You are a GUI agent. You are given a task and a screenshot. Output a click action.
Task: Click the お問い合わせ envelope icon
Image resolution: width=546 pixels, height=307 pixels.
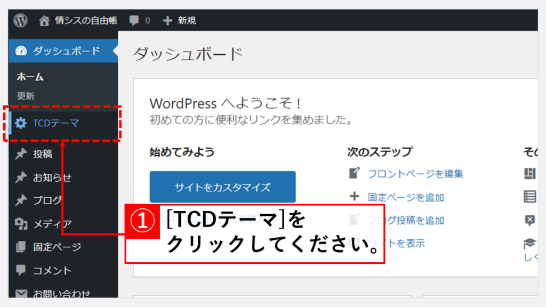click(21, 293)
